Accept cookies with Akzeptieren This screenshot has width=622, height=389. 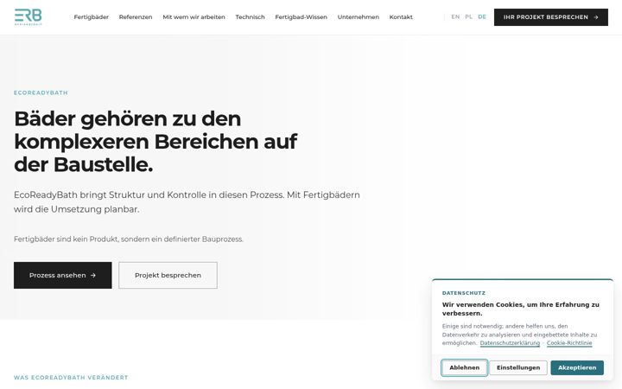point(577,367)
